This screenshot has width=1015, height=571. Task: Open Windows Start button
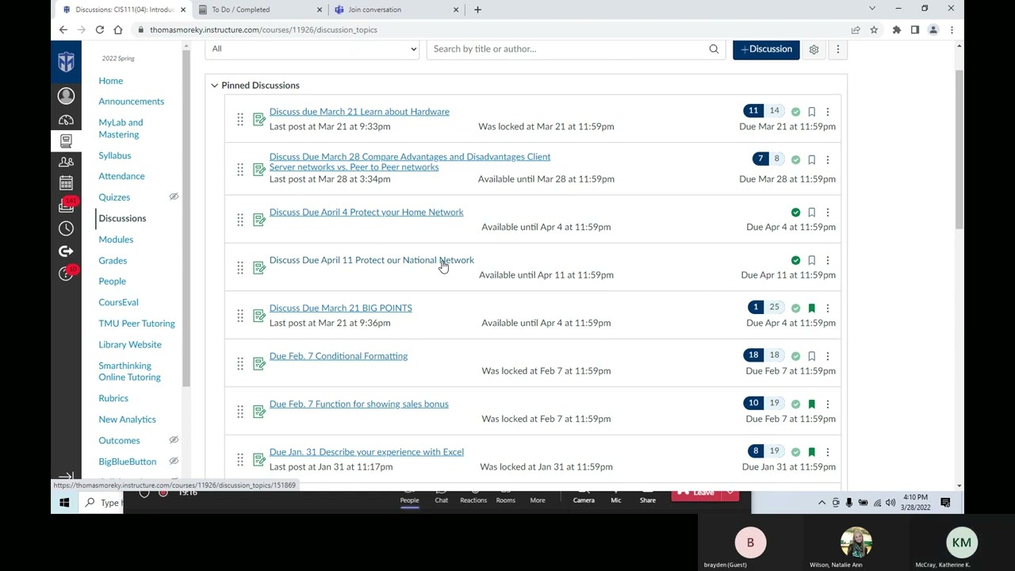coord(64,503)
